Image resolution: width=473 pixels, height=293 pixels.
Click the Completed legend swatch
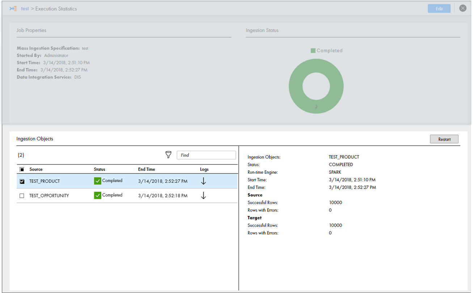pos(313,51)
